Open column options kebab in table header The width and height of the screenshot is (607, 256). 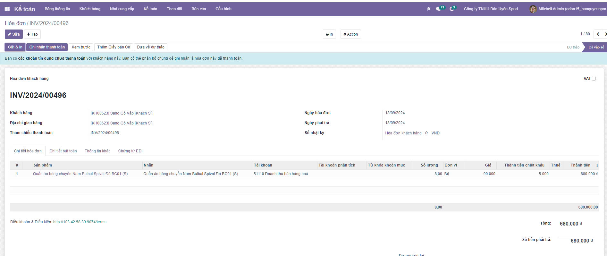(x=597, y=165)
